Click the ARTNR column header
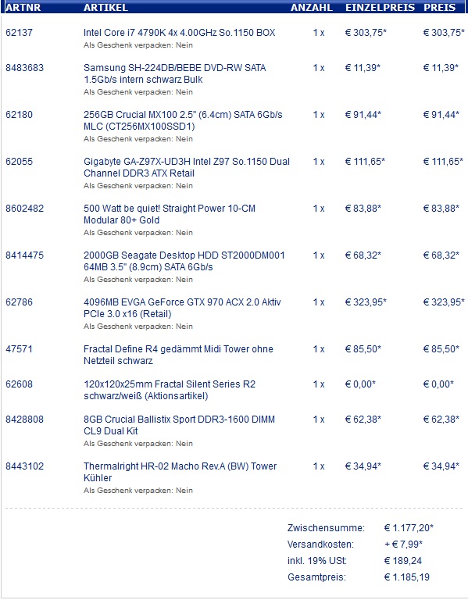Image resolution: width=468 pixels, height=600 pixels. pyautogui.click(x=23, y=7)
